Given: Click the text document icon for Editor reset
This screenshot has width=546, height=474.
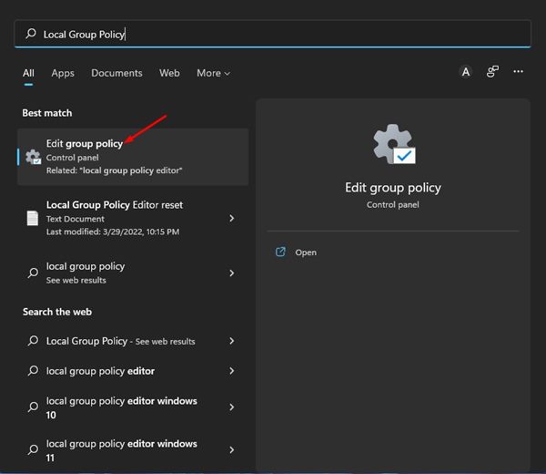Looking at the screenshot, I should [33, 218].
